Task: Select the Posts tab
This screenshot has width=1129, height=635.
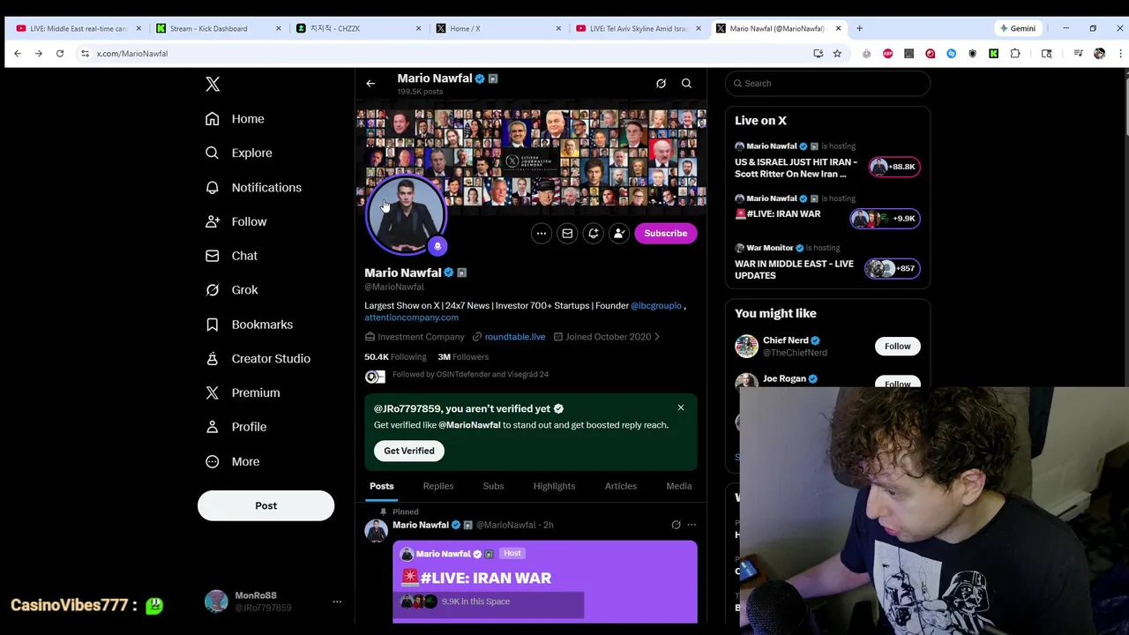Action: [382, 486]
